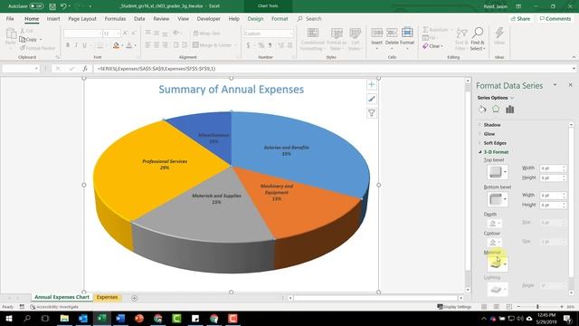579x326 pixels.
Task: Switch to Formulas tab
Action: tap(115, 18)
